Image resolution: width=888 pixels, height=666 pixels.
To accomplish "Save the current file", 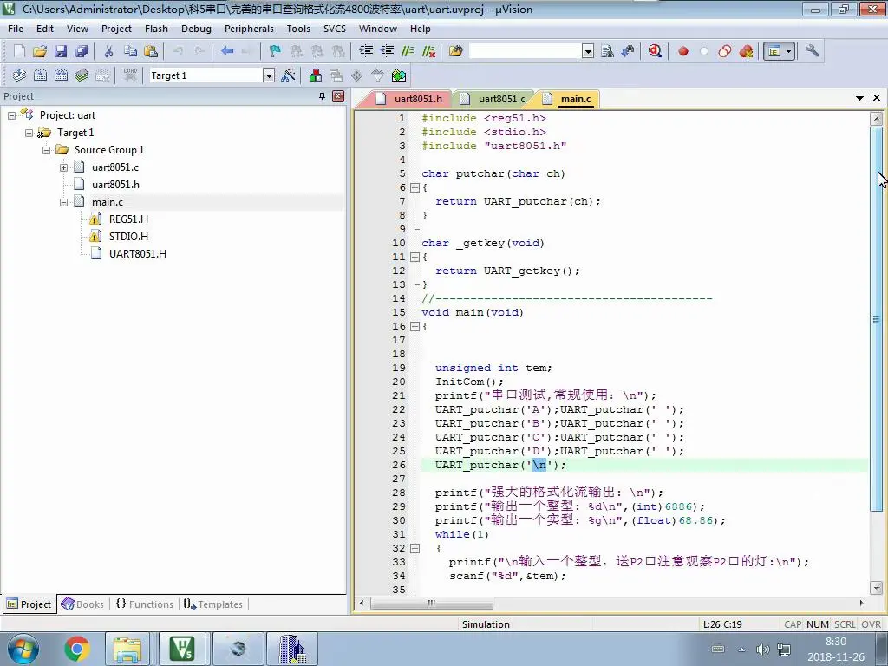I will point(61,51).
